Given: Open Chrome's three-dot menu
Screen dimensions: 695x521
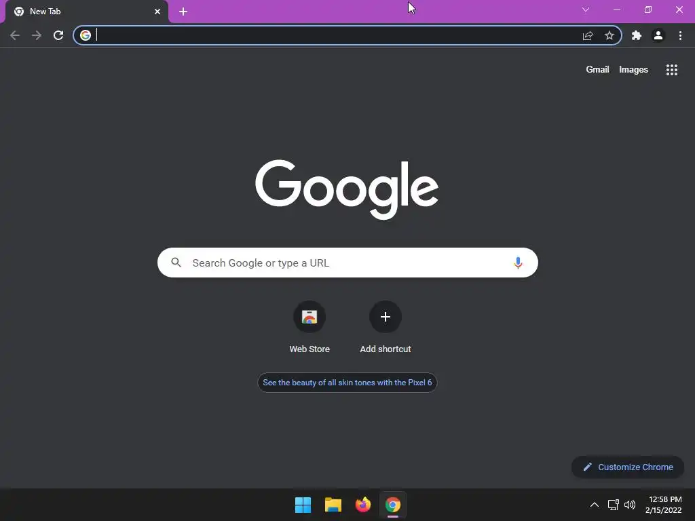Looking at the screenshot, I should click(680, 35).
